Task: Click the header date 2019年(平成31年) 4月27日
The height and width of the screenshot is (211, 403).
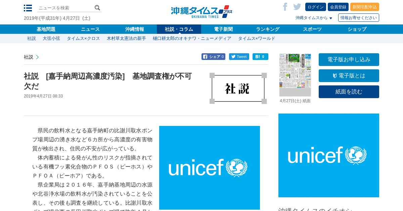Action: [57, 18]
